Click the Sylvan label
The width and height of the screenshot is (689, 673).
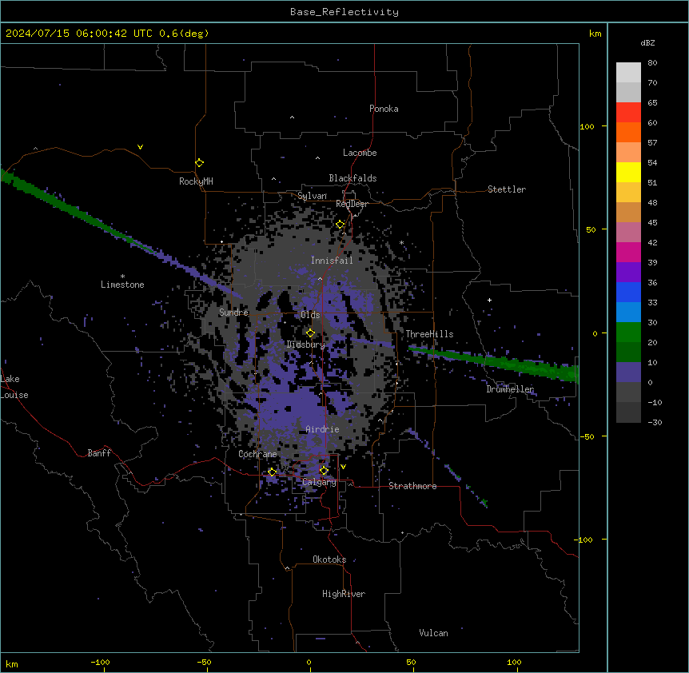click(x=312, y=196)
